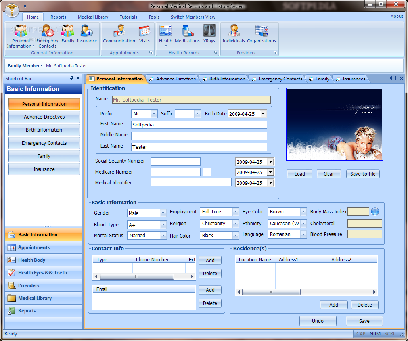The width and height of the screenshot is (408, 341).
Task: Click the member photo thumbnail
Action: [x=334, y=124]
